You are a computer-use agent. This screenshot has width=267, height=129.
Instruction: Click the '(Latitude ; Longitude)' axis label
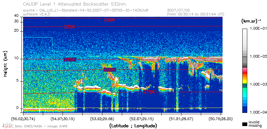coord(133,126)
